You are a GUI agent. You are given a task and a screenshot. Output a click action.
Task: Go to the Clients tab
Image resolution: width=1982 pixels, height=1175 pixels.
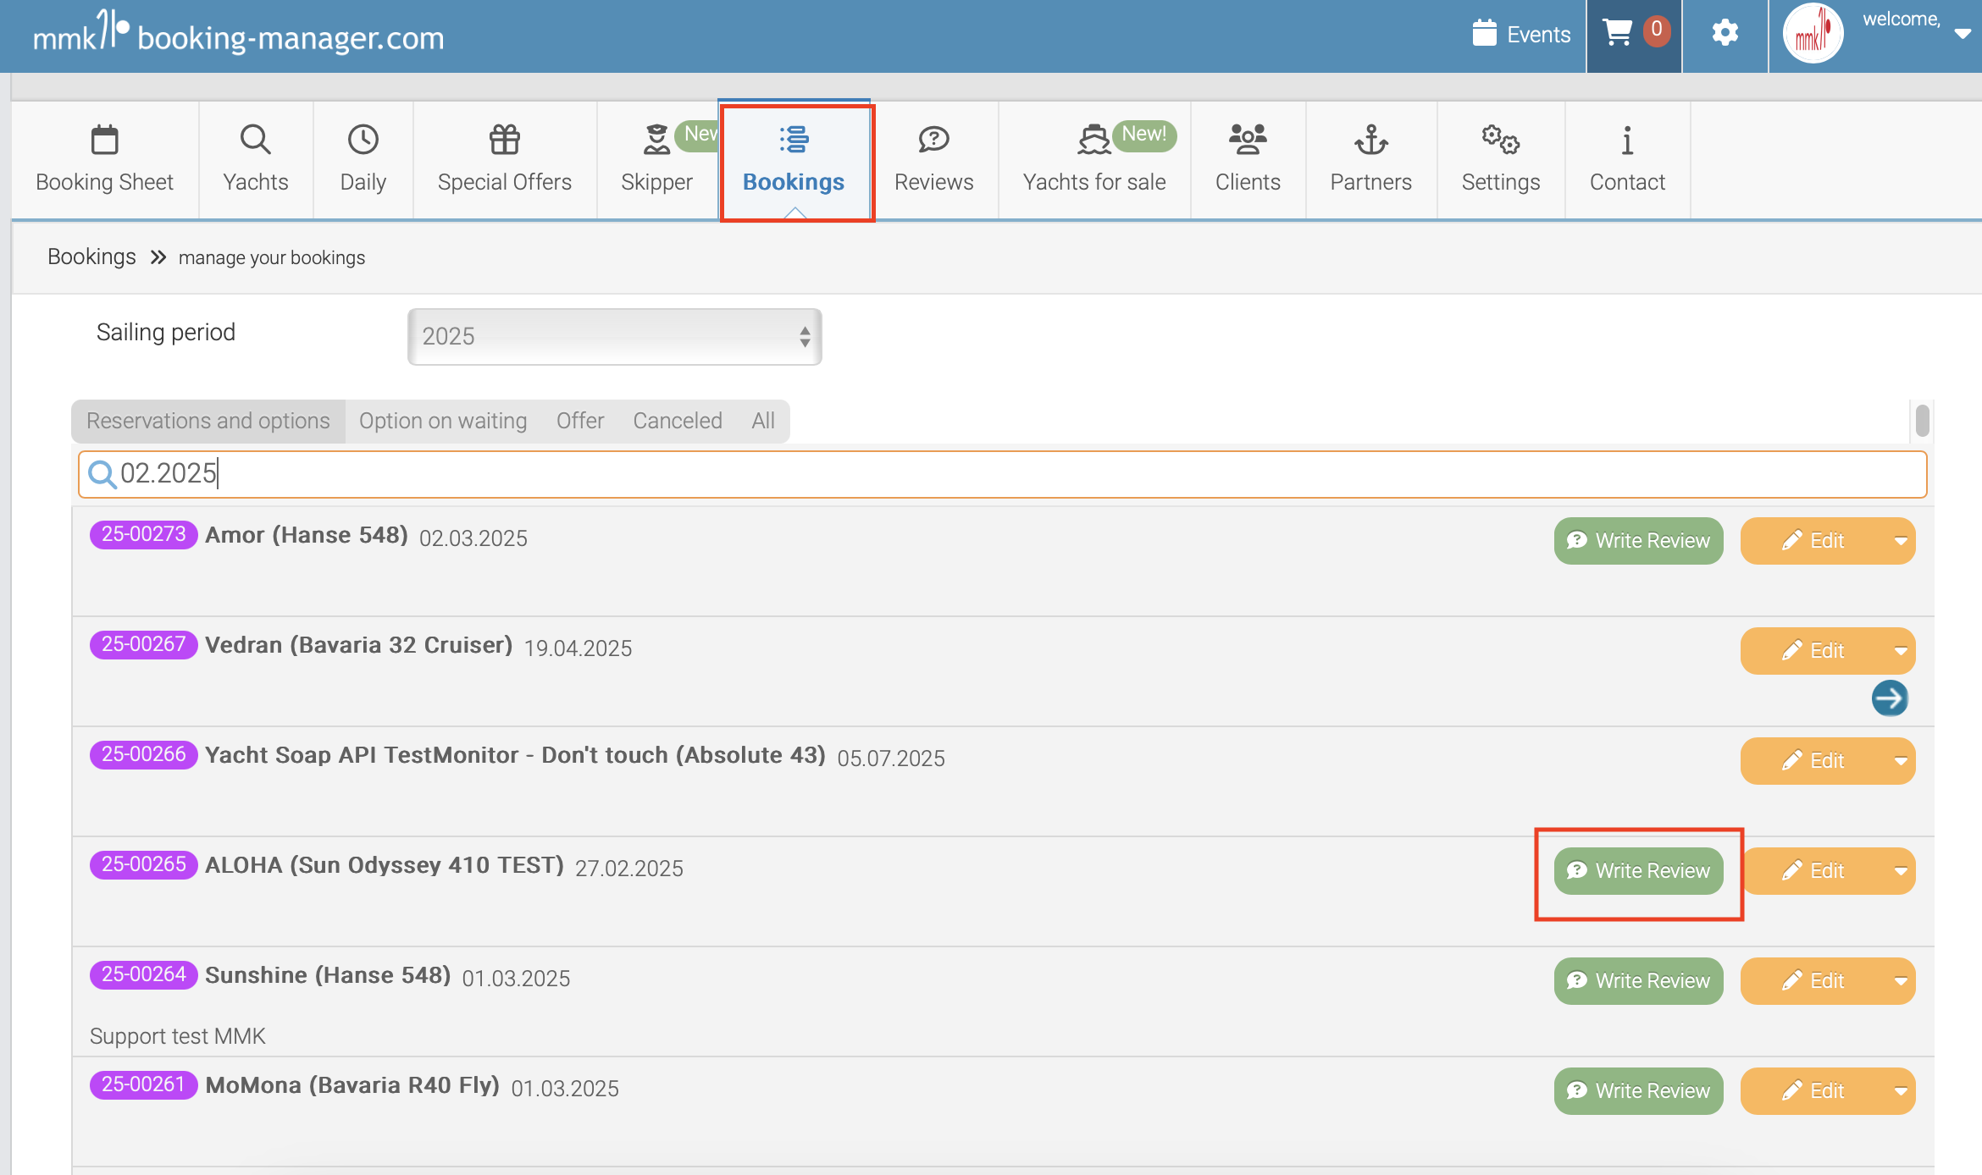[1247, 160]
